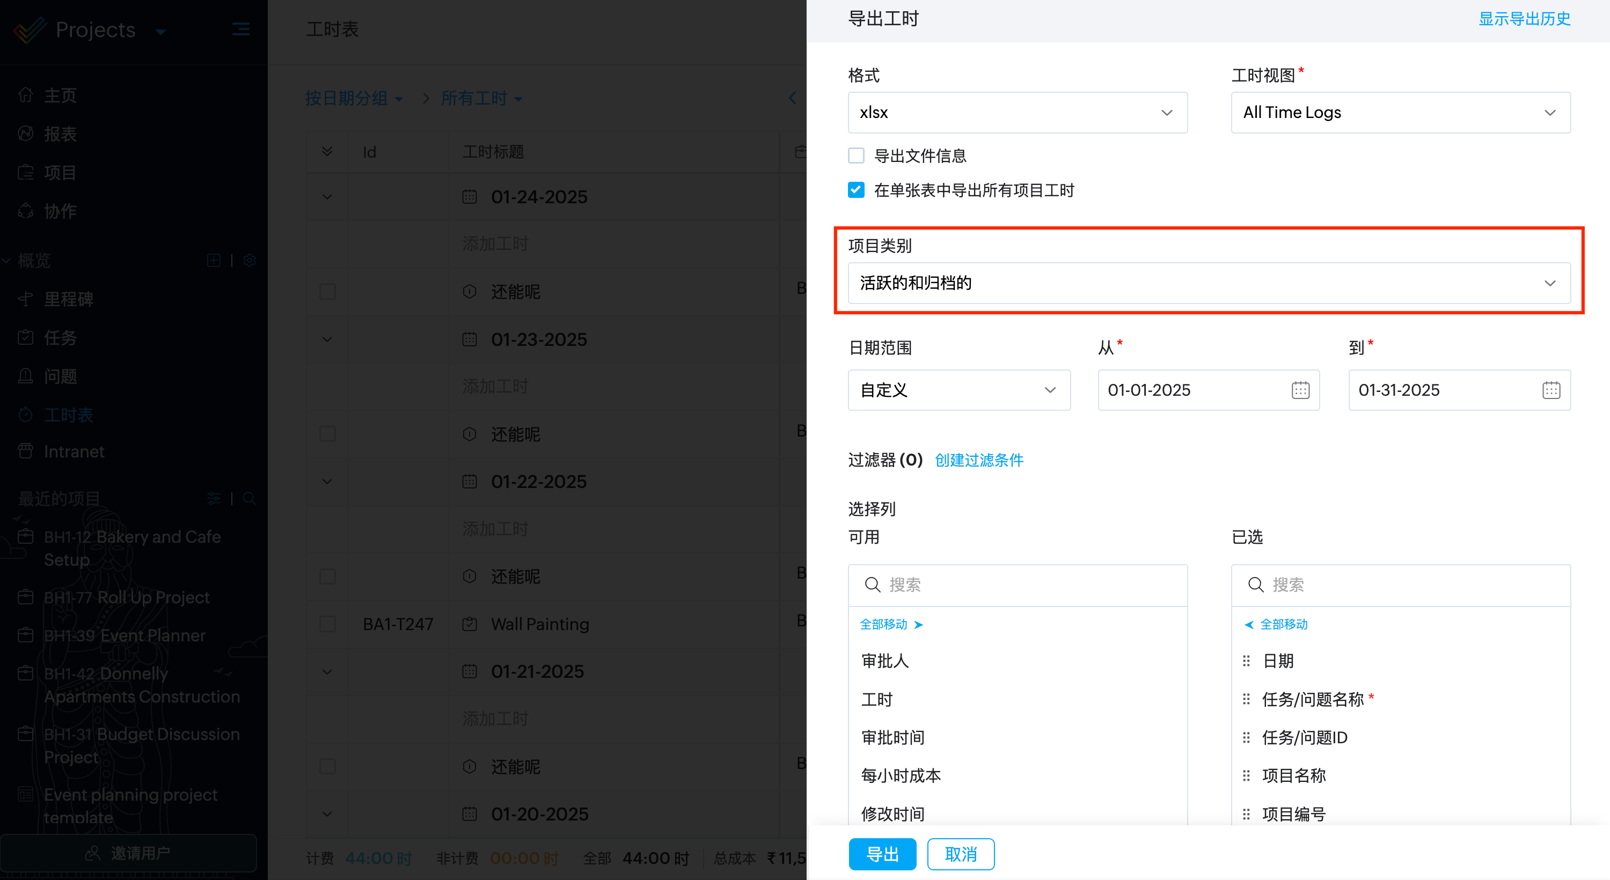Uncheck 在单张表中导出所有项目工时 checkbox

tap(855, 190)
